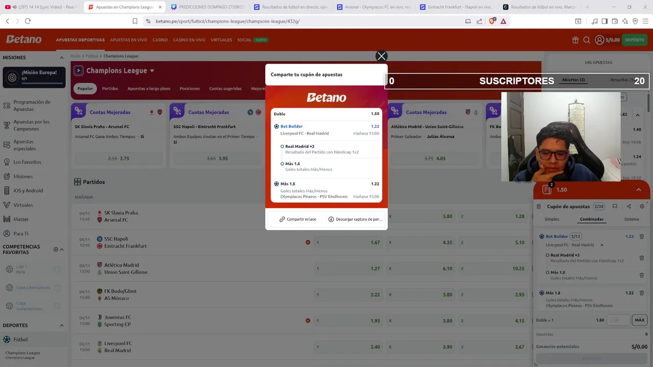Collapse COMPETENCIAS FAVORITAS section chevron
Screen dimensions: 653x367
62,250
